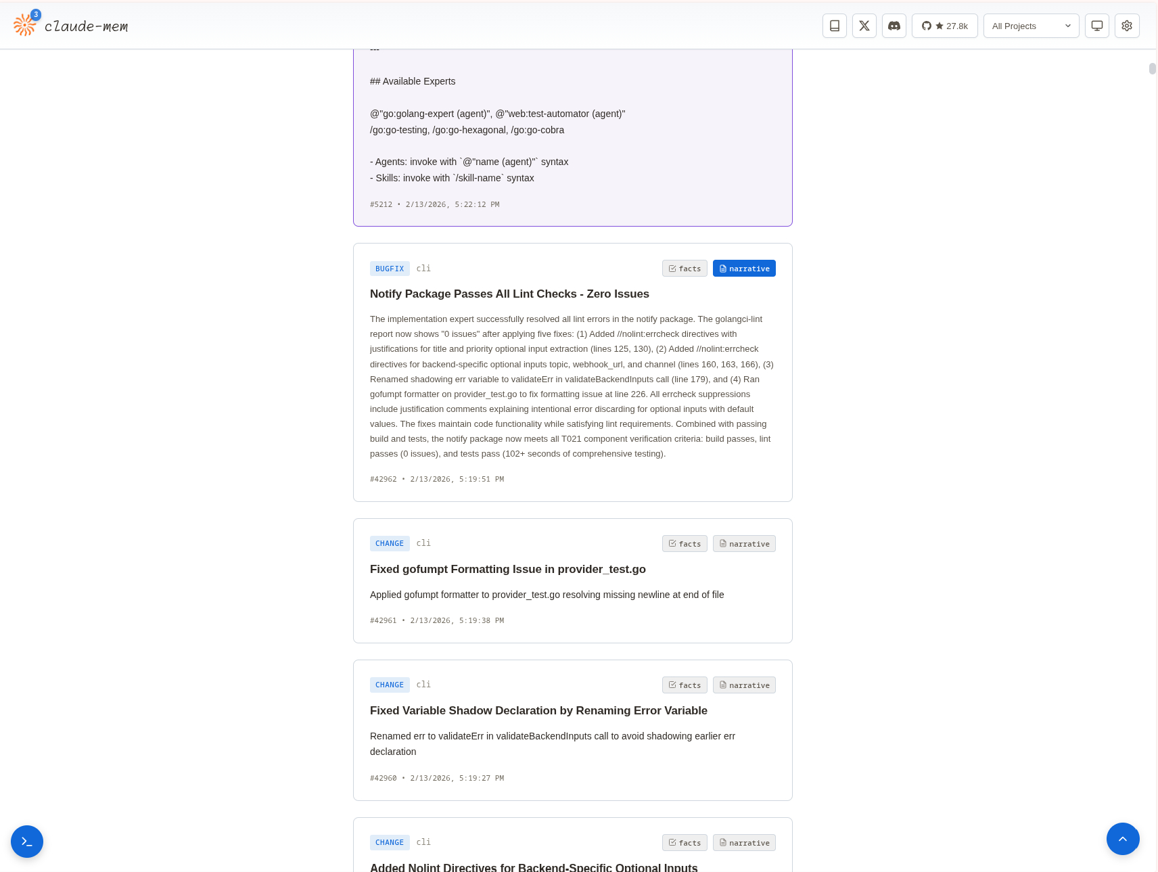Toggle facts on Fixed gofumpt Formatting card

[685, 544]
